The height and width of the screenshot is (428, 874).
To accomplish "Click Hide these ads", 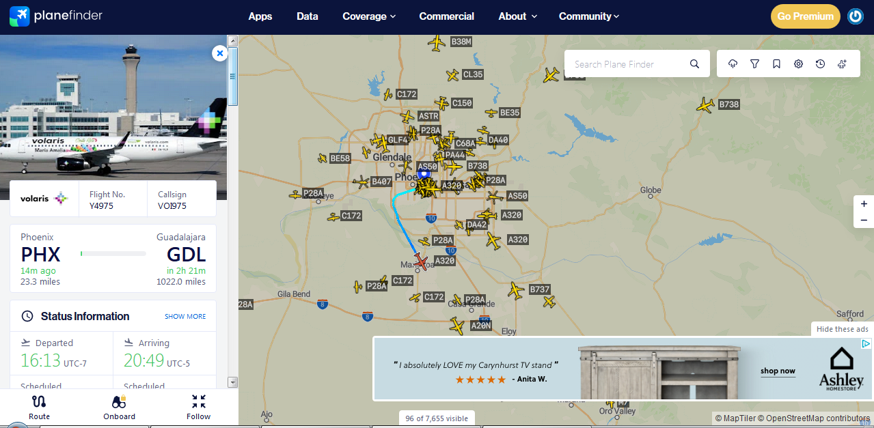I will click(843, 329).
